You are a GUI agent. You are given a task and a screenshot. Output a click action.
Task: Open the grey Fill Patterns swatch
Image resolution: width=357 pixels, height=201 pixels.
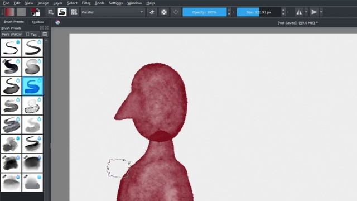21,12
